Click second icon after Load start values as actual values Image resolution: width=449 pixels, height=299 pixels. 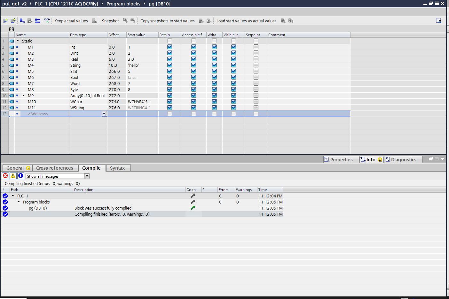click(x=291, y=21)
